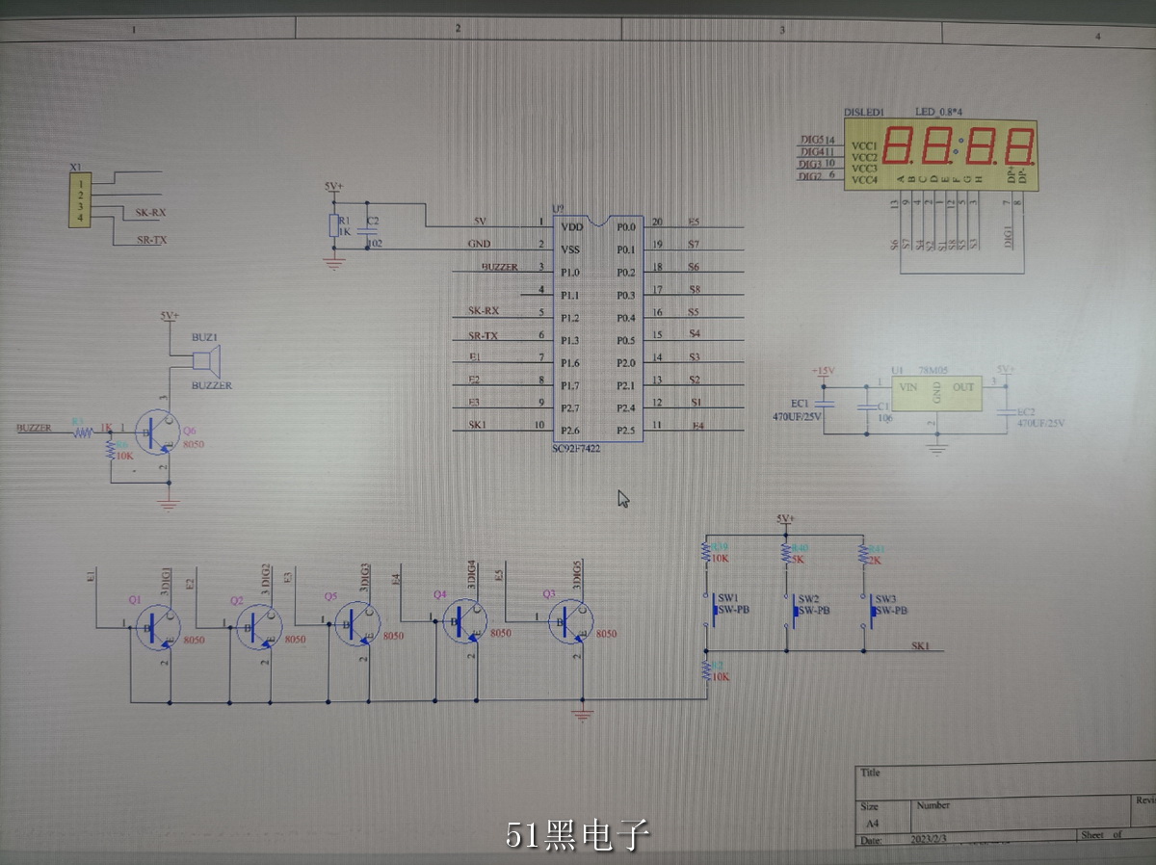This screenshot has width=1156, height=865.
Task: Click the P0.0 pin label
Action: (626, 227)
